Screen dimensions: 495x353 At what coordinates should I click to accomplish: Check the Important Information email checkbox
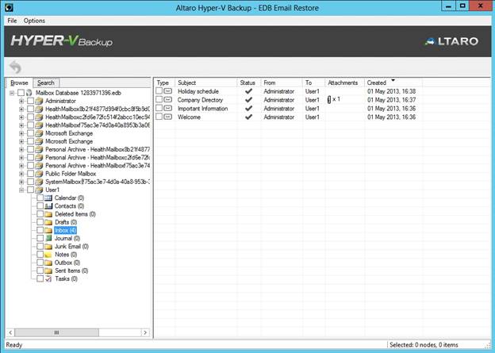point(159,108)
